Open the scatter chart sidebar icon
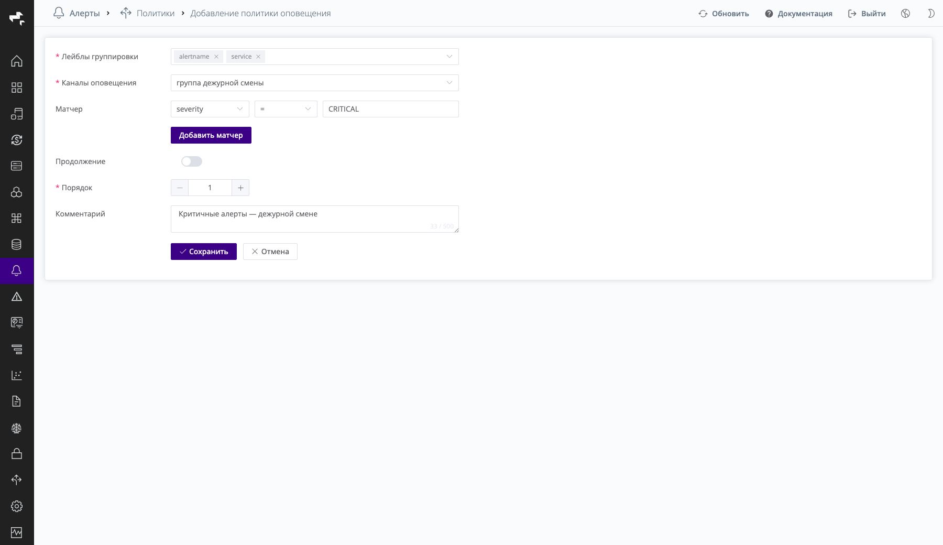Viewport: 943px width, 545px height. (17, 375)
